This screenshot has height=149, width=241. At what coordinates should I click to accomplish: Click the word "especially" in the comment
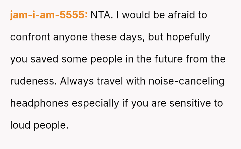(95, 103)
